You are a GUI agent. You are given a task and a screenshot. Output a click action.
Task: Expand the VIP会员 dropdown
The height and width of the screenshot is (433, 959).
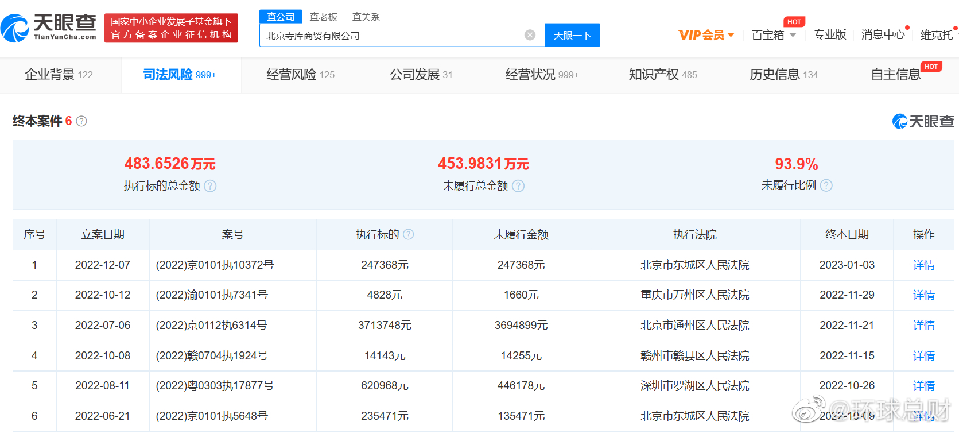(x=731, y=35)
